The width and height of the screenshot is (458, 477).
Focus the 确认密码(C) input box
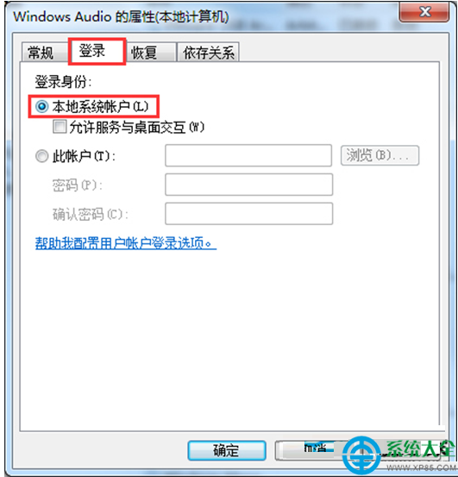(x=248, y=214)
